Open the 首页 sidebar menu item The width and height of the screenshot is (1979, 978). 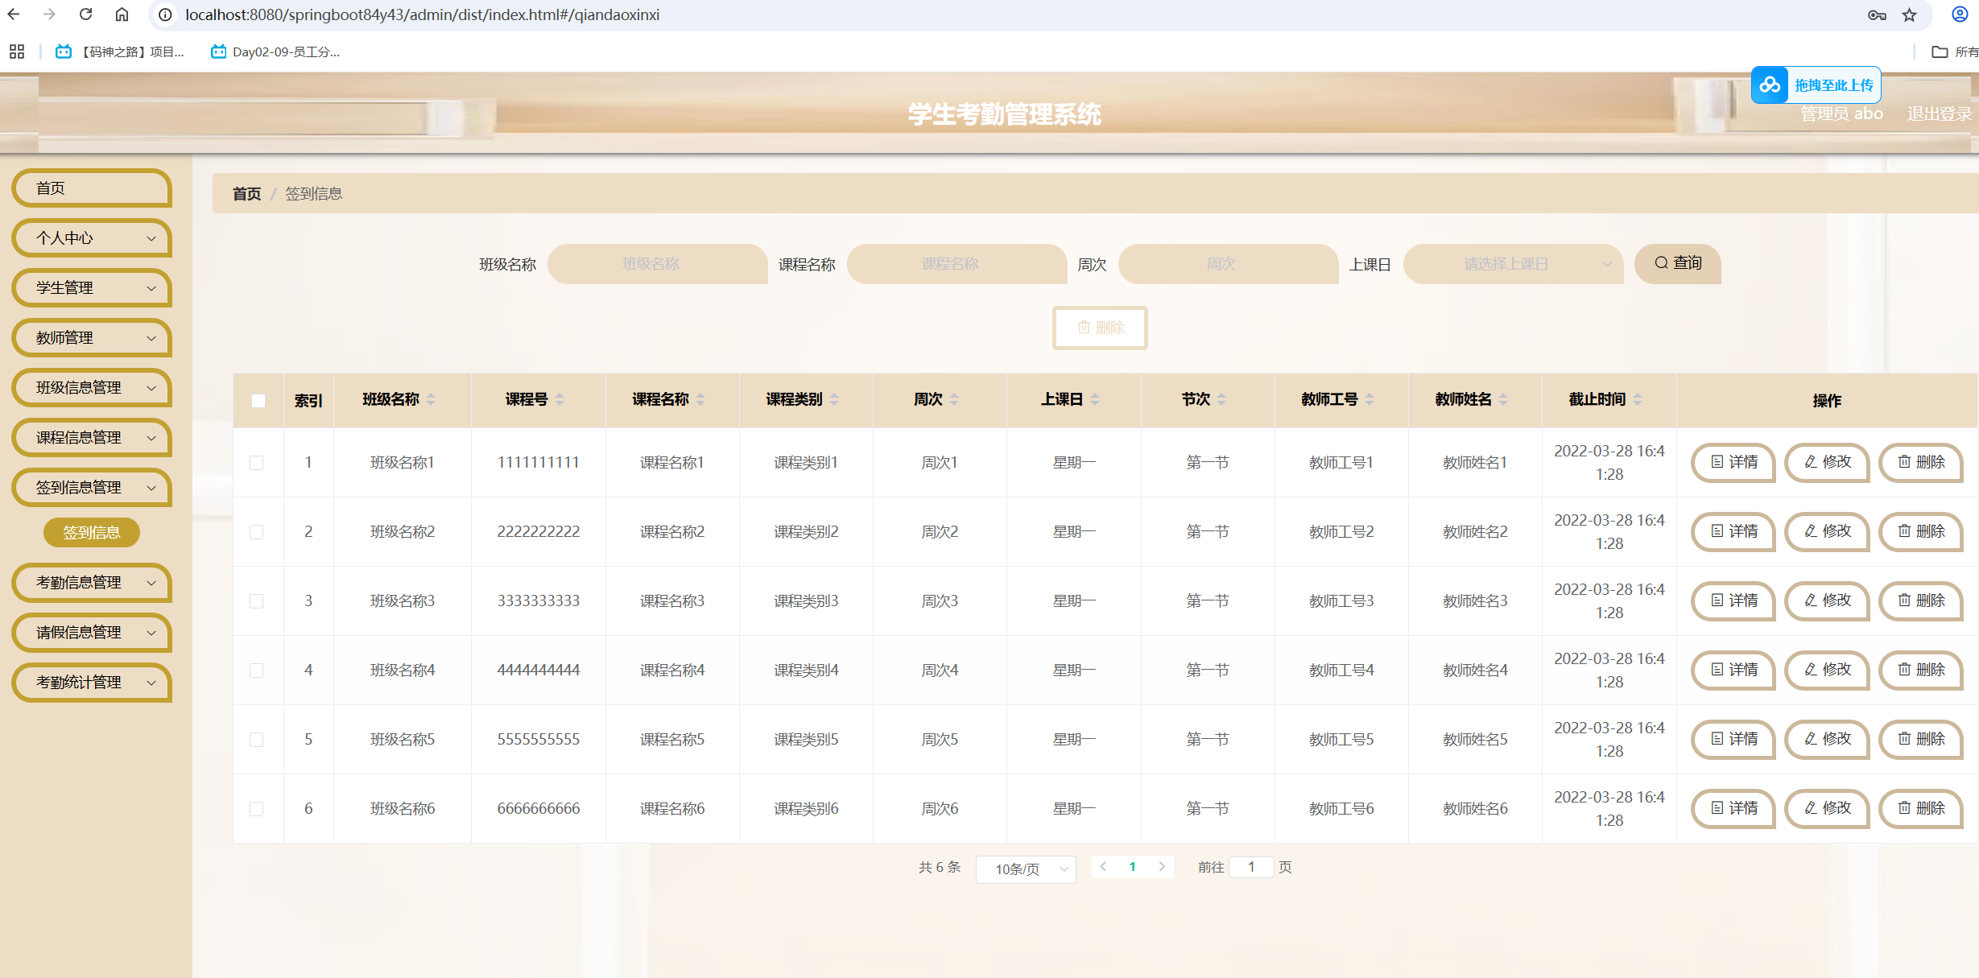(x=92, y=188)
